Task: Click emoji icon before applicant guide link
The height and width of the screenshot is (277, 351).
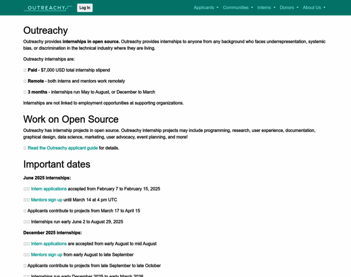Action: pyautogui.click(x=25, y=148)
